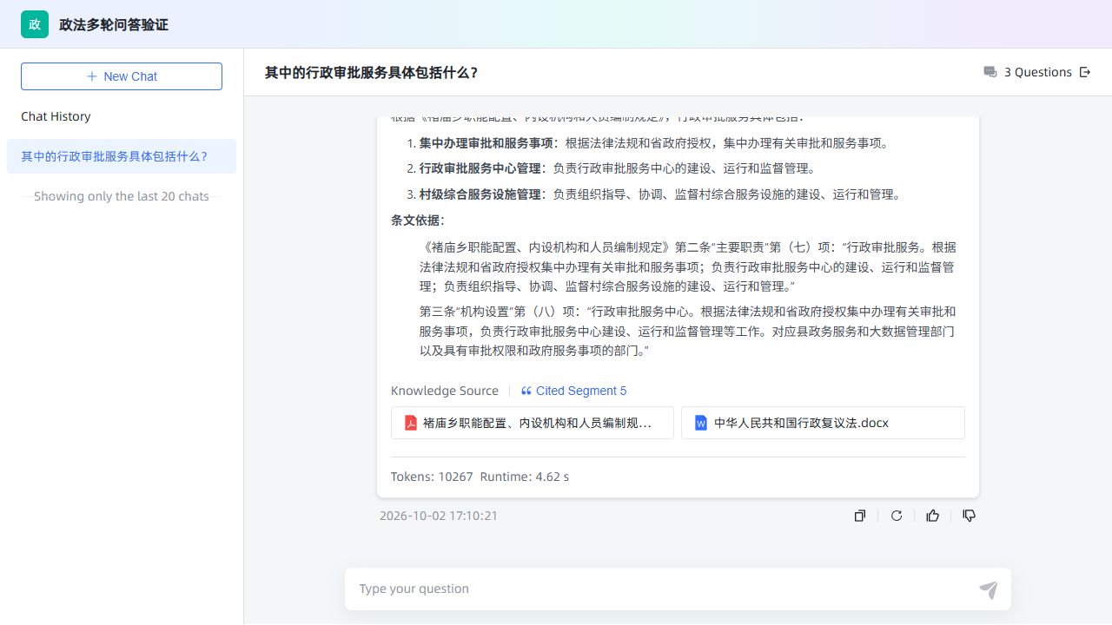Click the bold text 集中办理审批和服务事项
Viewport: 1112px width, 625px height.
click(486, 143)
